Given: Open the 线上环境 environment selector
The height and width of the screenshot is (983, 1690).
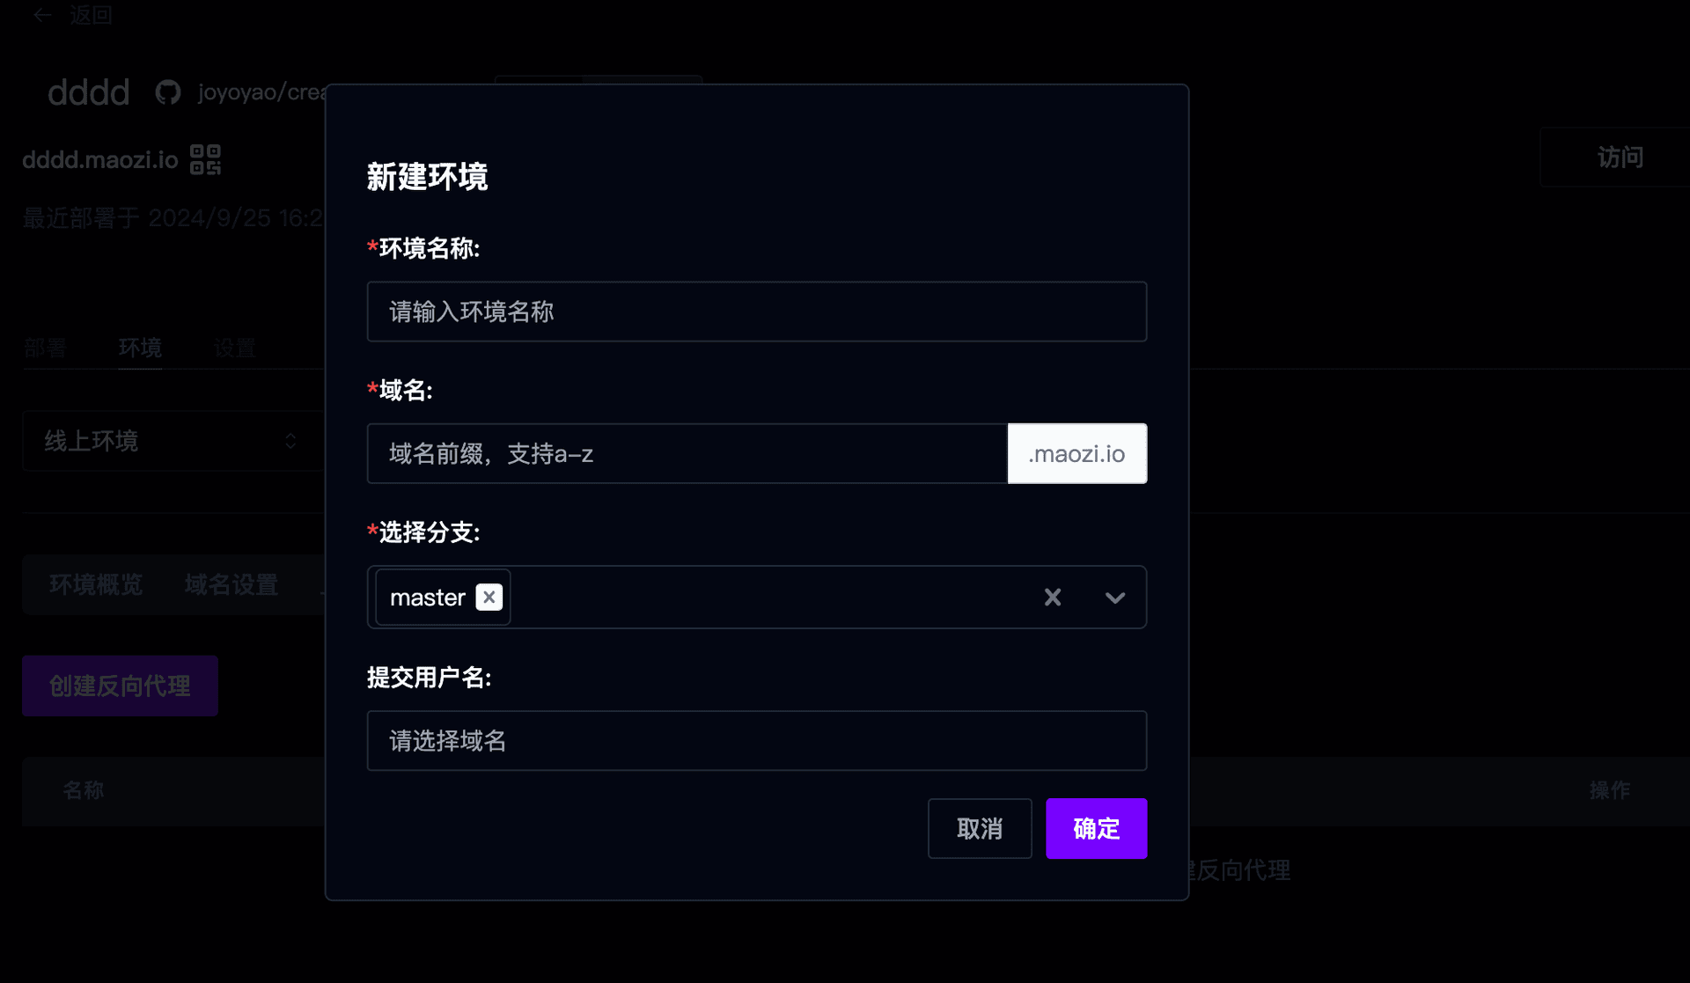Looking at the screenshot, I should tap(173, 441).
